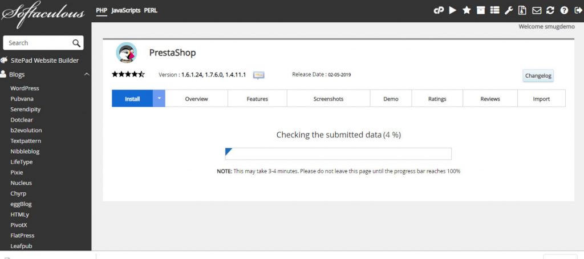Click the envelope email settings icon
The image size is (584, 259).
[x=537, y=10]
